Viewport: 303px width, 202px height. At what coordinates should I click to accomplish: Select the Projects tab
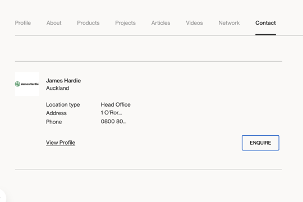125,23
